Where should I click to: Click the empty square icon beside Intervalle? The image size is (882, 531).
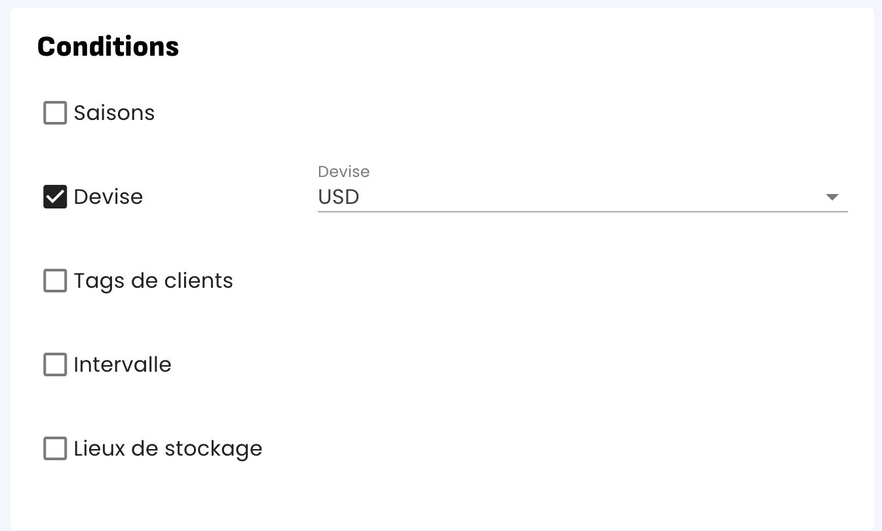coord(55,364)
